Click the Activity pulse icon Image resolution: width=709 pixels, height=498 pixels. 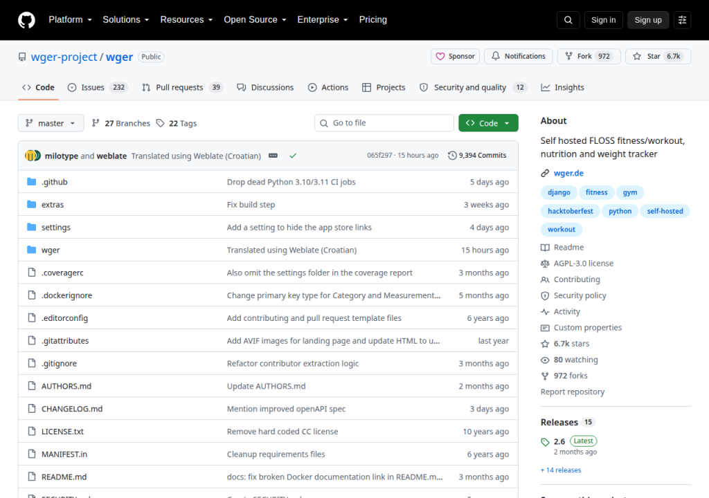(545, 312)
